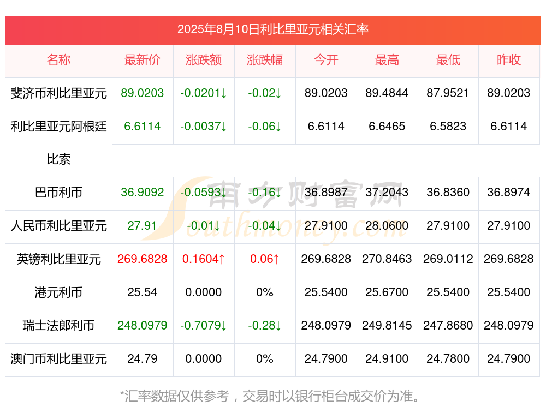Viewport: 546px width, 413px height.
Task: Click latest price 27.91
Action: click(143, 225)
